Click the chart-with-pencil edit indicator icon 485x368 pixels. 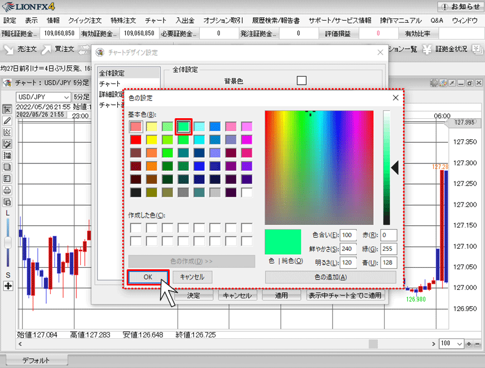click(7, 144)
